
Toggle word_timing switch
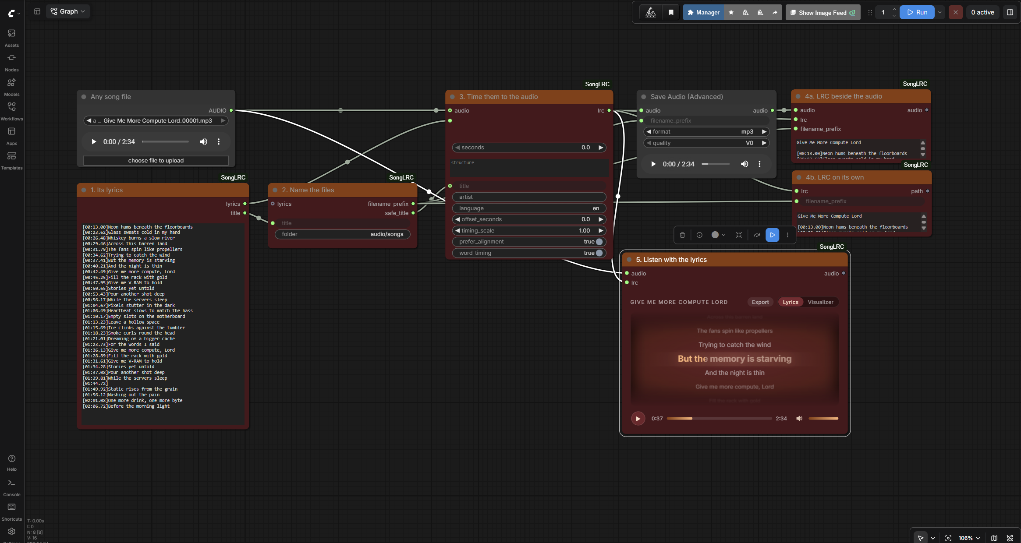click(599, 253)
